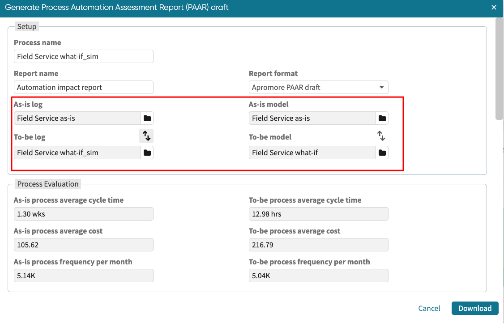The image size is (504, 323).
Task: Download the PAAR report
Action: [x=475, y=308]
